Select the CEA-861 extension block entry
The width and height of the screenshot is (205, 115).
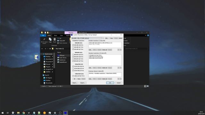[102, 73]
